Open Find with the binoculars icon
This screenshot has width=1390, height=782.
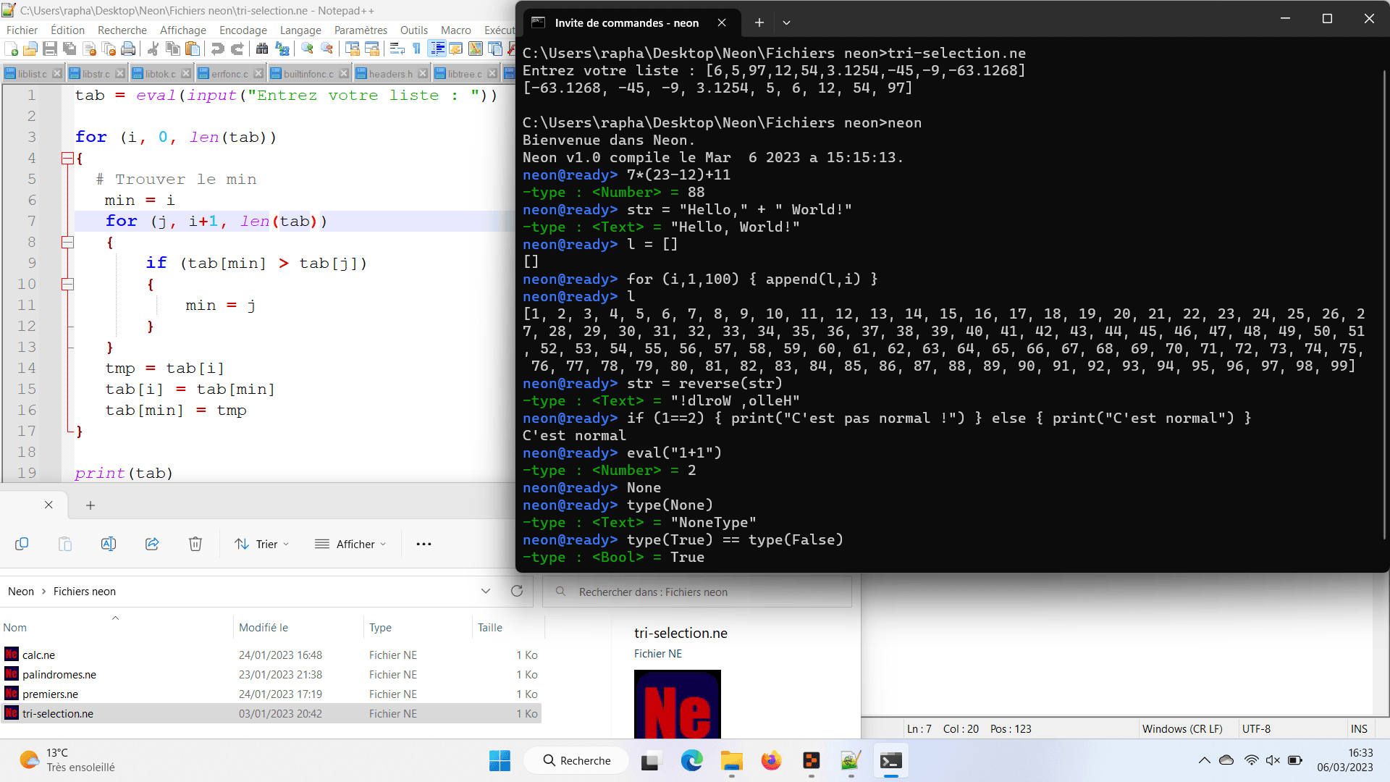click(x=262, y=49)
